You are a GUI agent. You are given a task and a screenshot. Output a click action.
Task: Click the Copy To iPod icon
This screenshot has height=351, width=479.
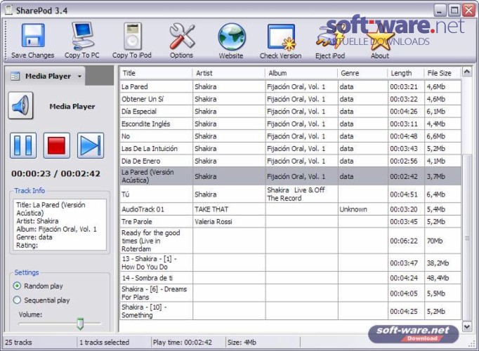[x=133, y=36]
